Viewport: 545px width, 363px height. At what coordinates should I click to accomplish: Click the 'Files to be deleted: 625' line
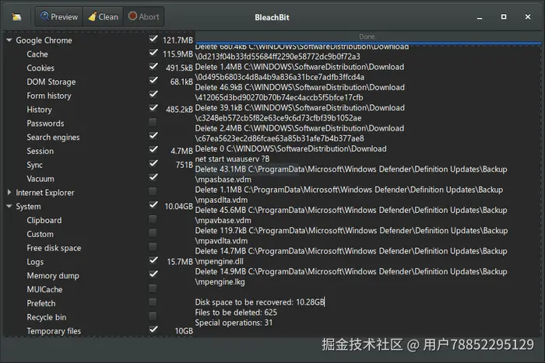click(x=236, y=312)
